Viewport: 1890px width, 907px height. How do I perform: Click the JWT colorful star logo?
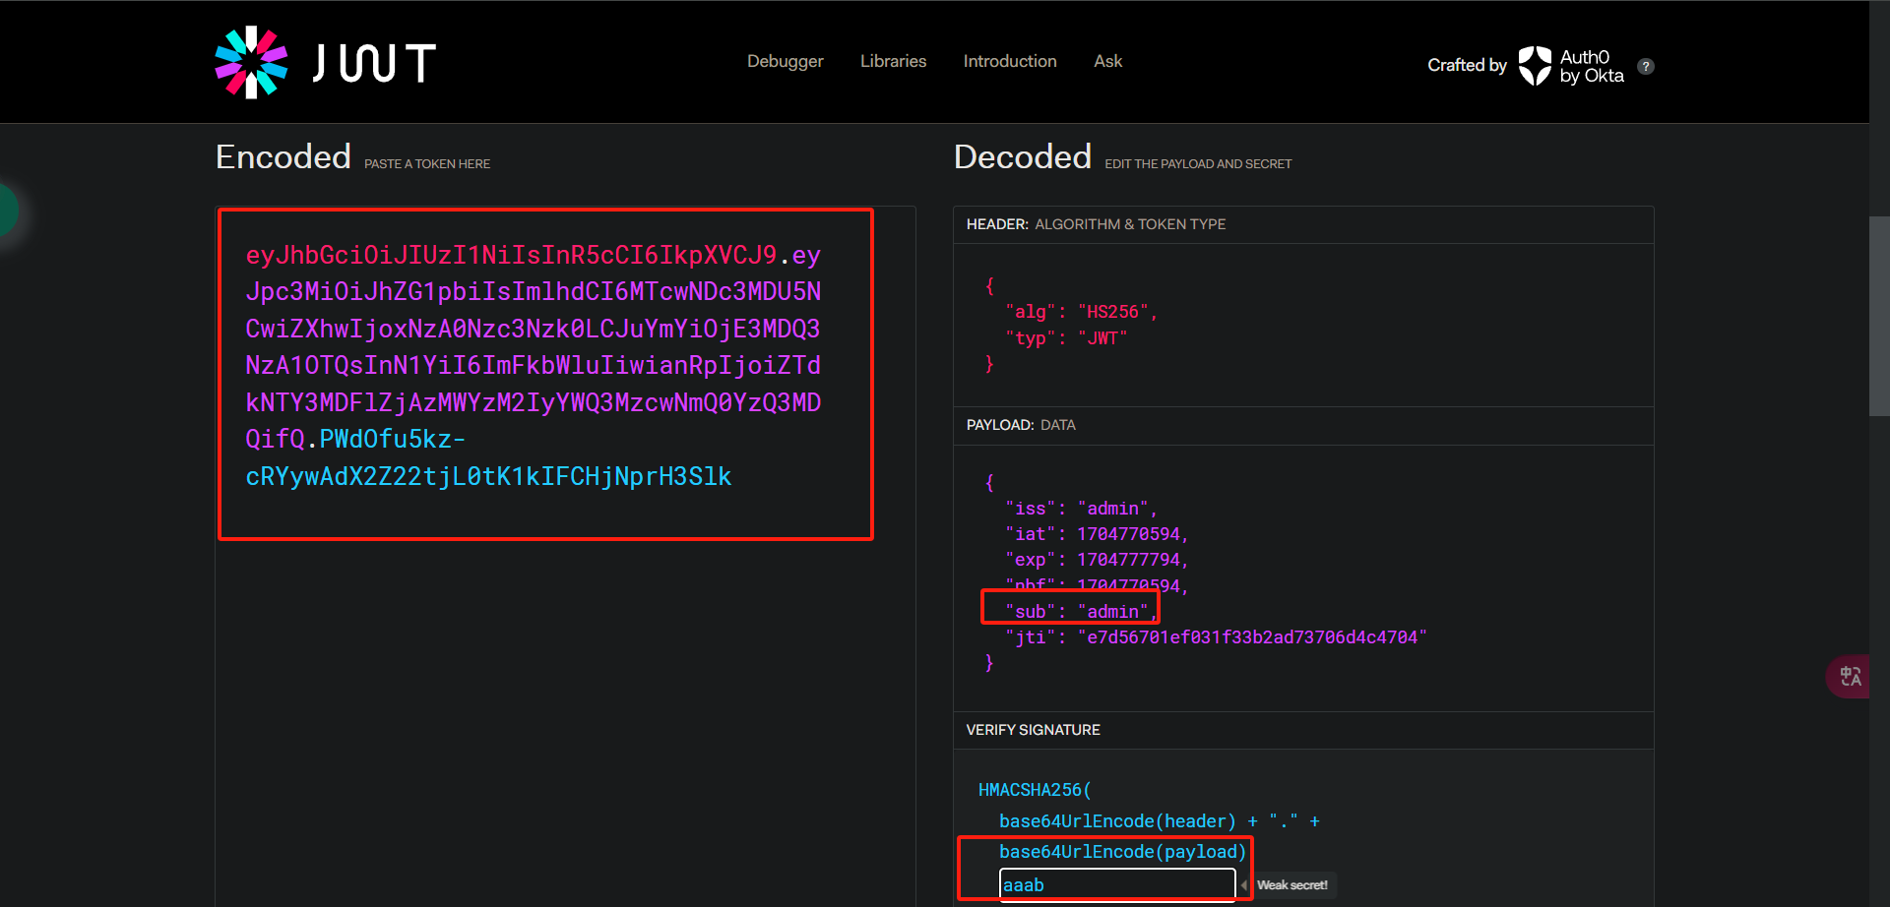[251, 62]
